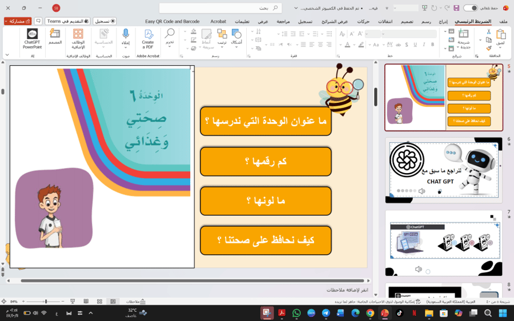Open the Editing (تحرير) search menu
The image size is (514, 321).
pos(170,38)
